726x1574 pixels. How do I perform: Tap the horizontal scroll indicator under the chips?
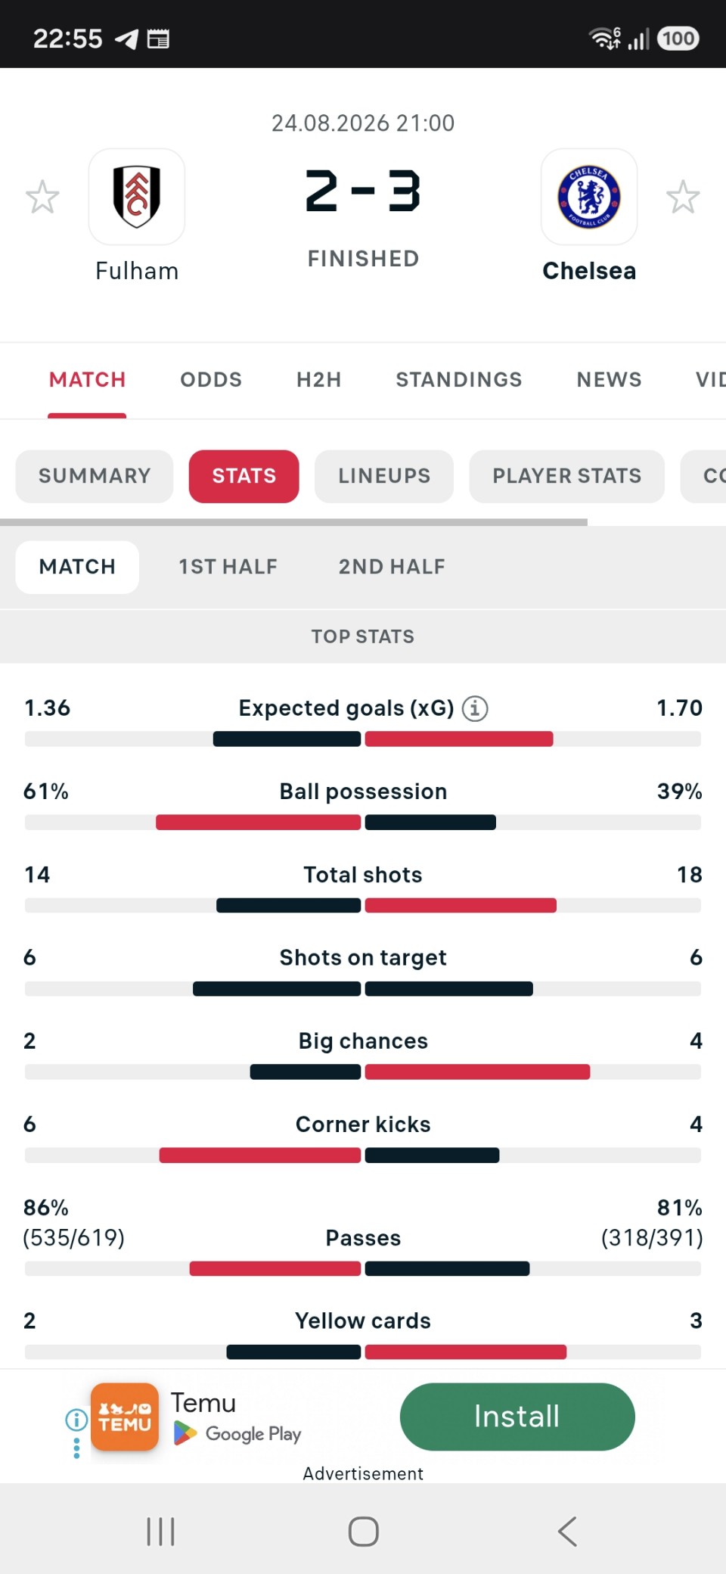pos(293,522)
